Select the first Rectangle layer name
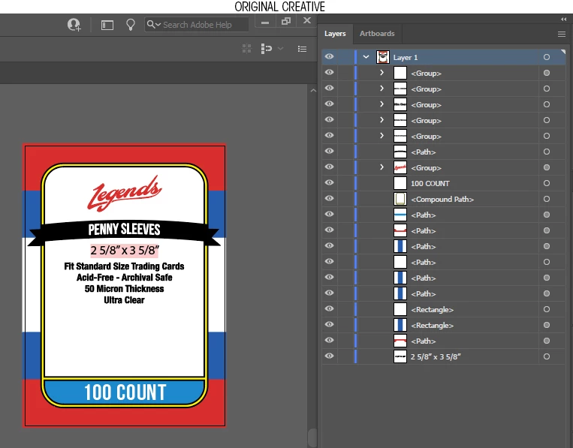573x448 pixels. click(432, 310)
